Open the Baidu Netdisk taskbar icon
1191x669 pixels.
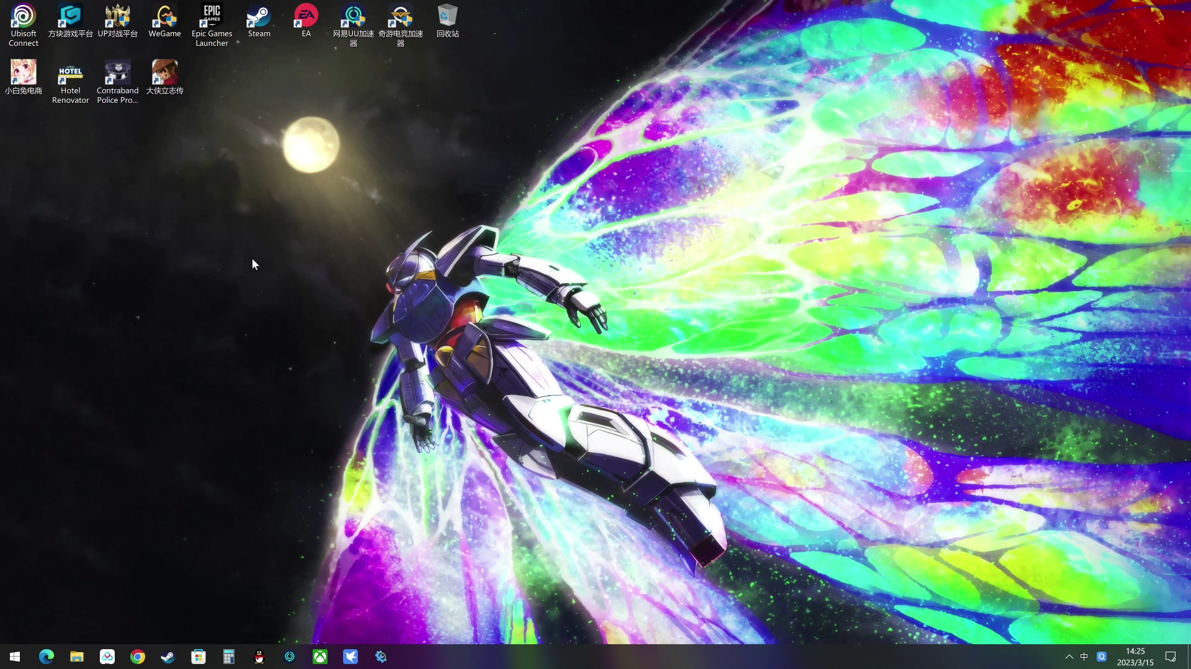tap(107, 657)
